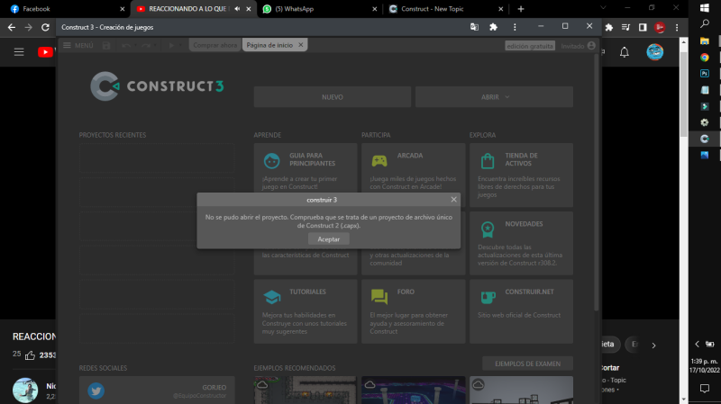Open the Invitado account icon
Screen dimensions: 721x404
tap(591, 46)
